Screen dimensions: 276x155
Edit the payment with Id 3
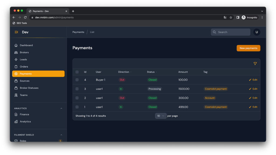(253, 89)
